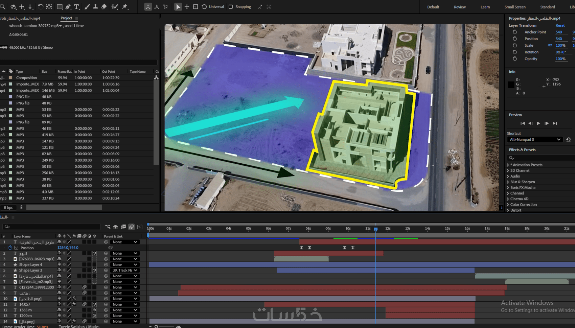Switch to the Review workspace
The width and height of the screenshot is (575, 328).
click(460, 7)
